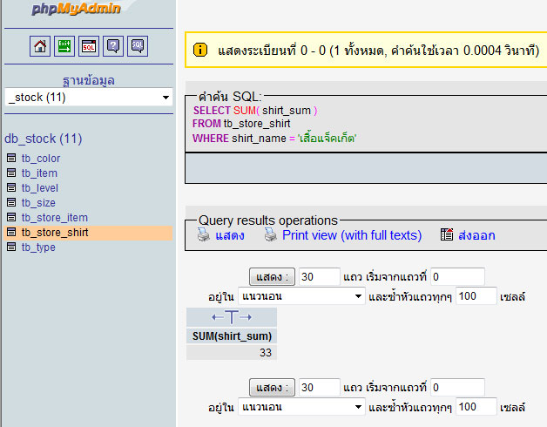Click the table icon beside tb_item
This screenshot has width=547, height=427.
(x=11, y=173)
